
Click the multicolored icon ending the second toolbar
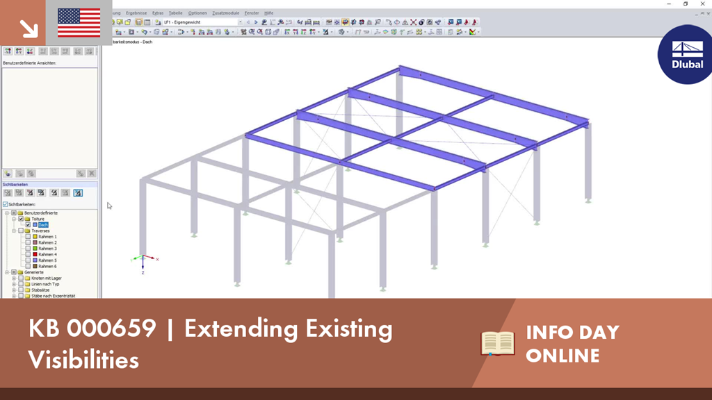[473, 32]
